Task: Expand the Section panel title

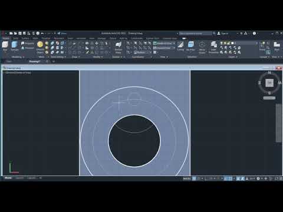Action: 117,57
